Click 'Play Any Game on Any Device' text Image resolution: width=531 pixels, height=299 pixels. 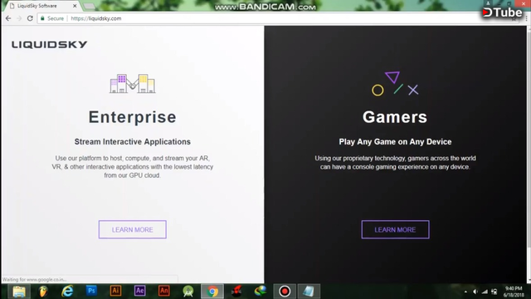point(395,142)
